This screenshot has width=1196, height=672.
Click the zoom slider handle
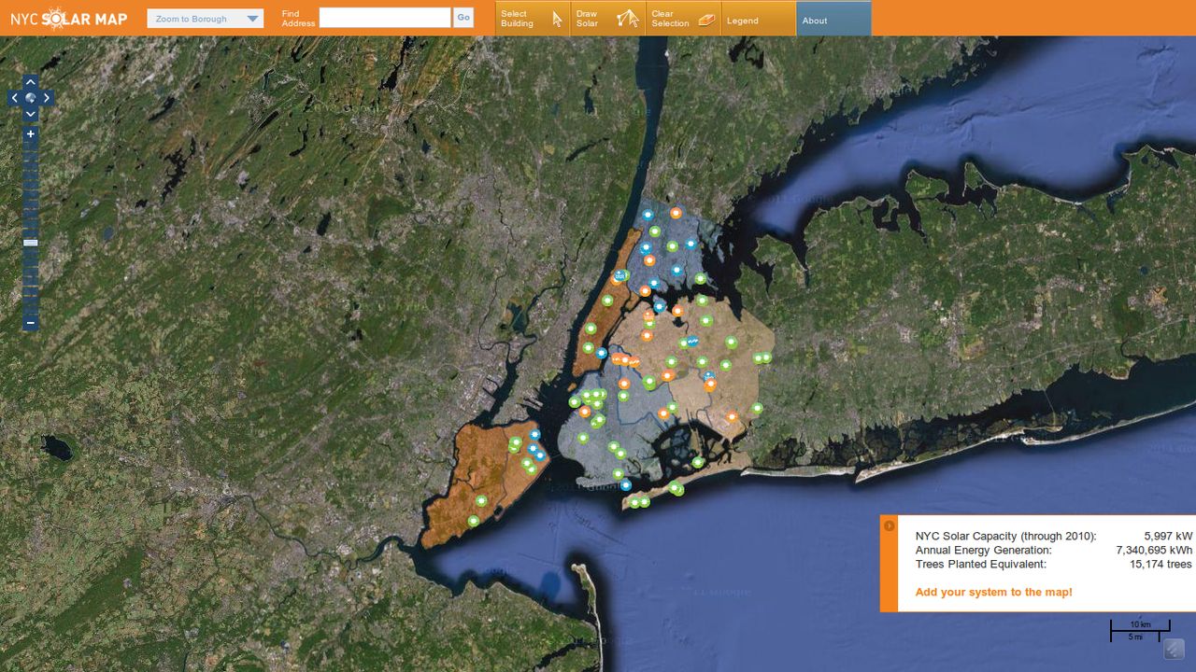click(31, 243)
